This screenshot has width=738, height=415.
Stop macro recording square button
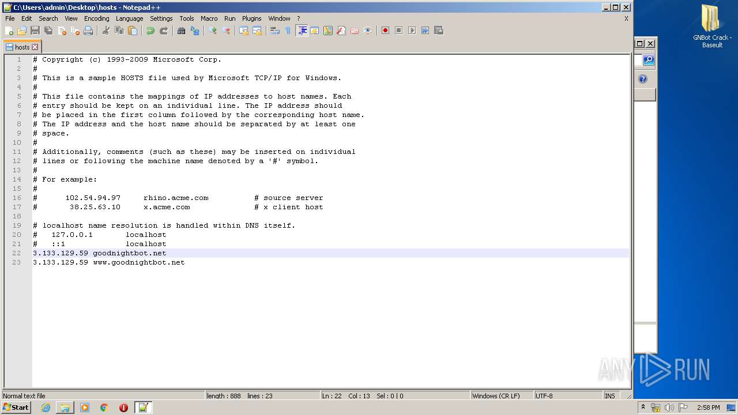point(398,31)
